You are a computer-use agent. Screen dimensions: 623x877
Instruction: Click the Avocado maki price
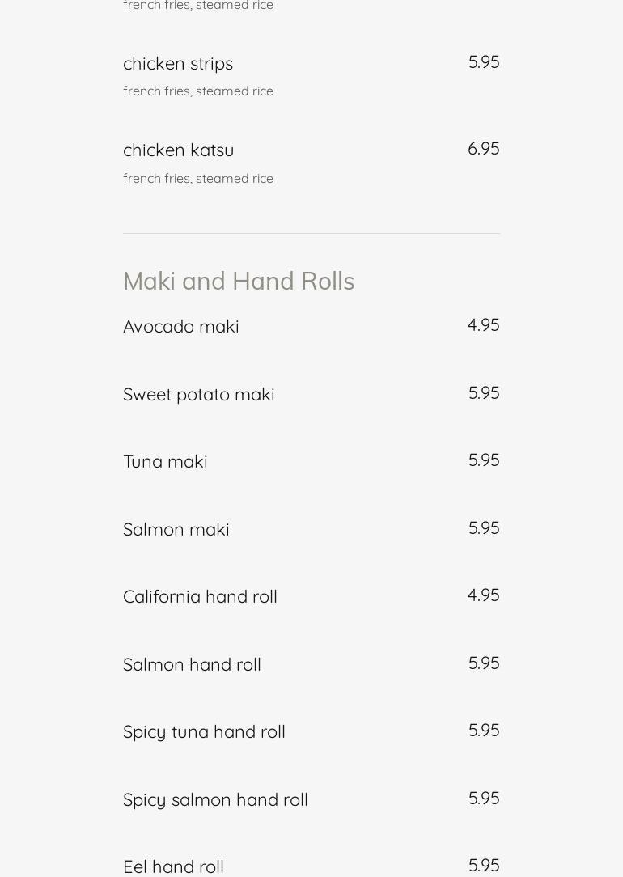coord(483,324)
